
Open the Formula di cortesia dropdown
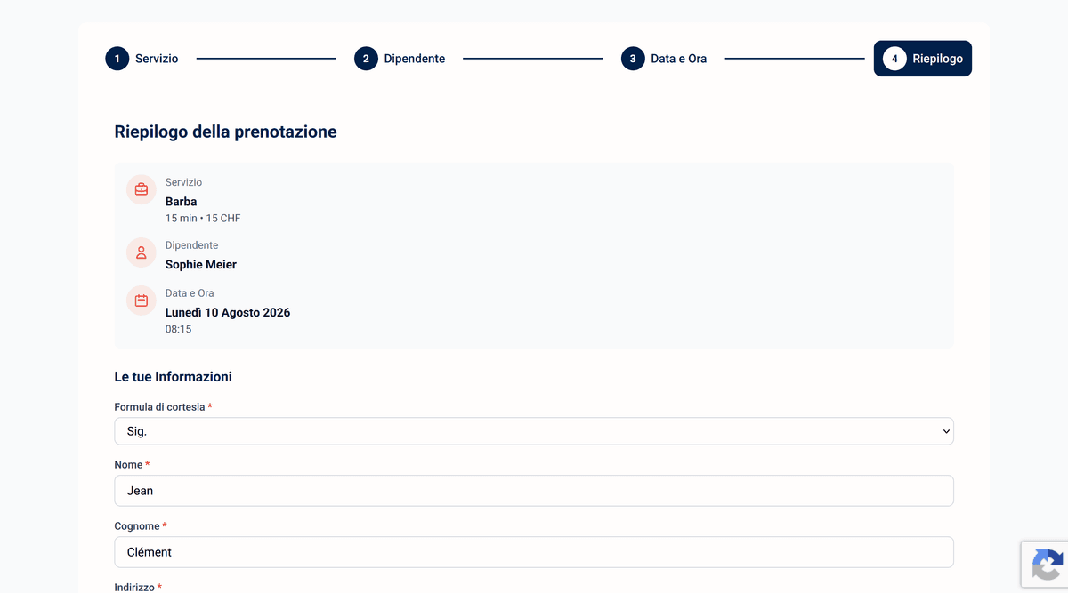tap(534, 431)
